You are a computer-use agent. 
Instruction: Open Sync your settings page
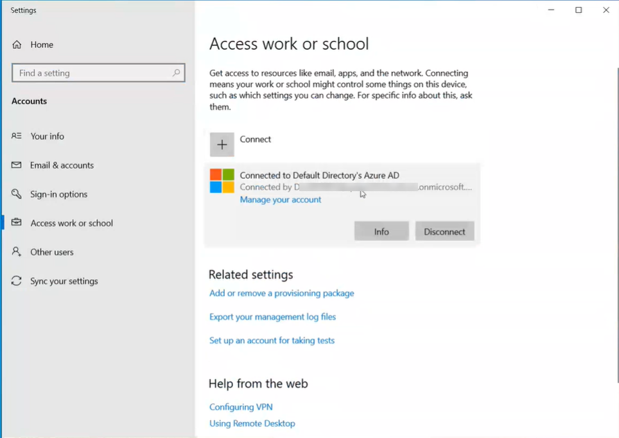pyautogui.click(x=64, y=281)
